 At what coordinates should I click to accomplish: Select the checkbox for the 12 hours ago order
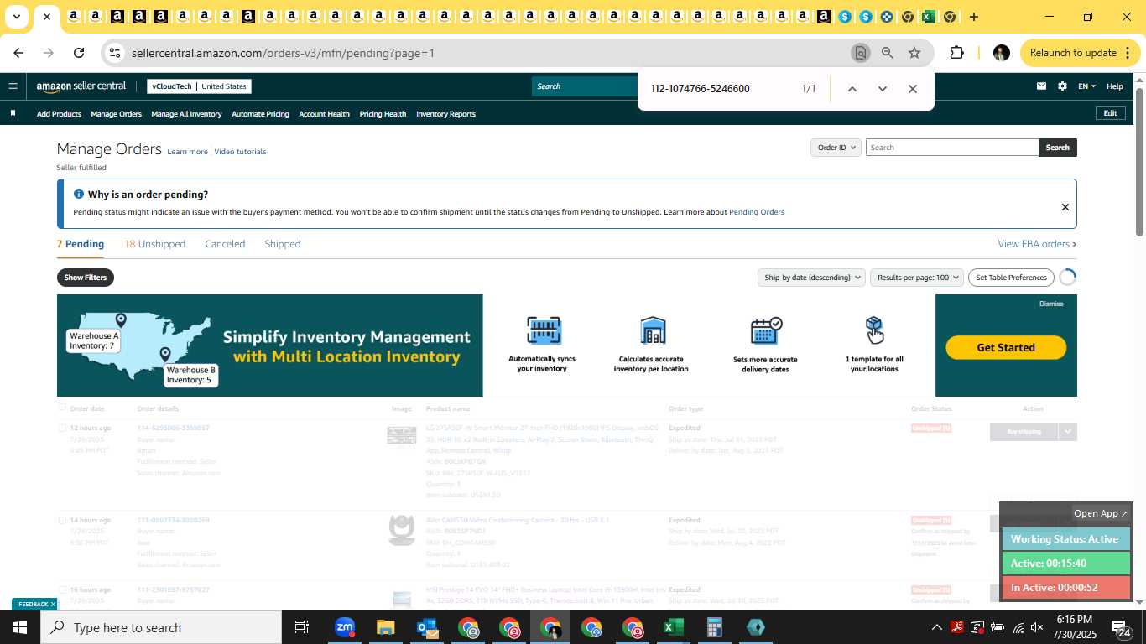click(x=61, y=428)
